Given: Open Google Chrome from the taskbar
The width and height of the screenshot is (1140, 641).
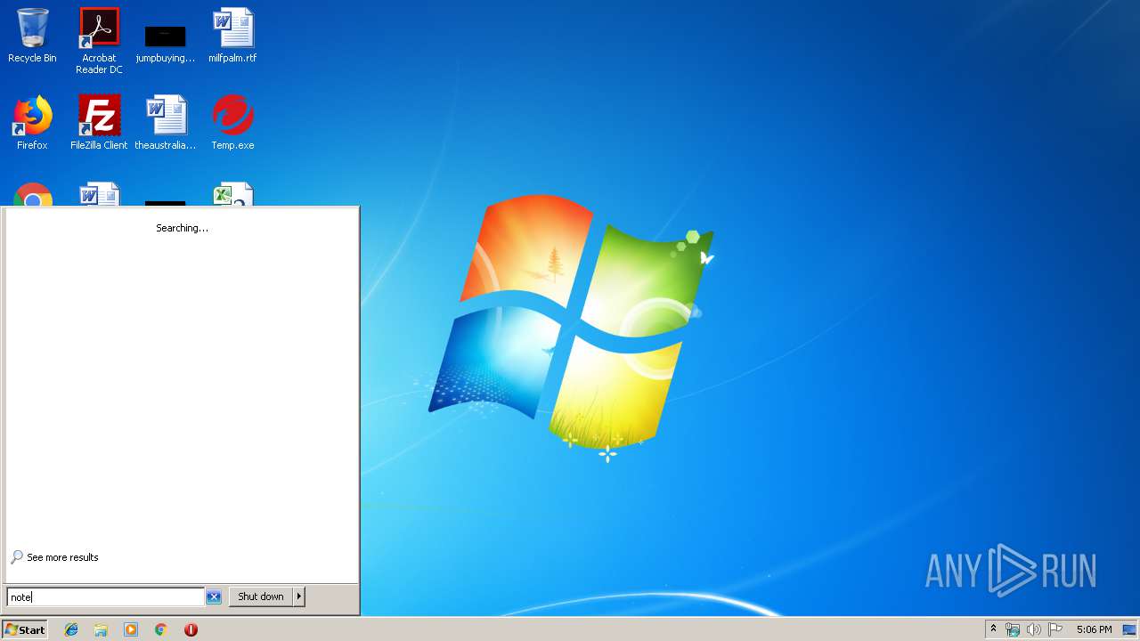Looking at the screenshot, I should coord(161,629).
